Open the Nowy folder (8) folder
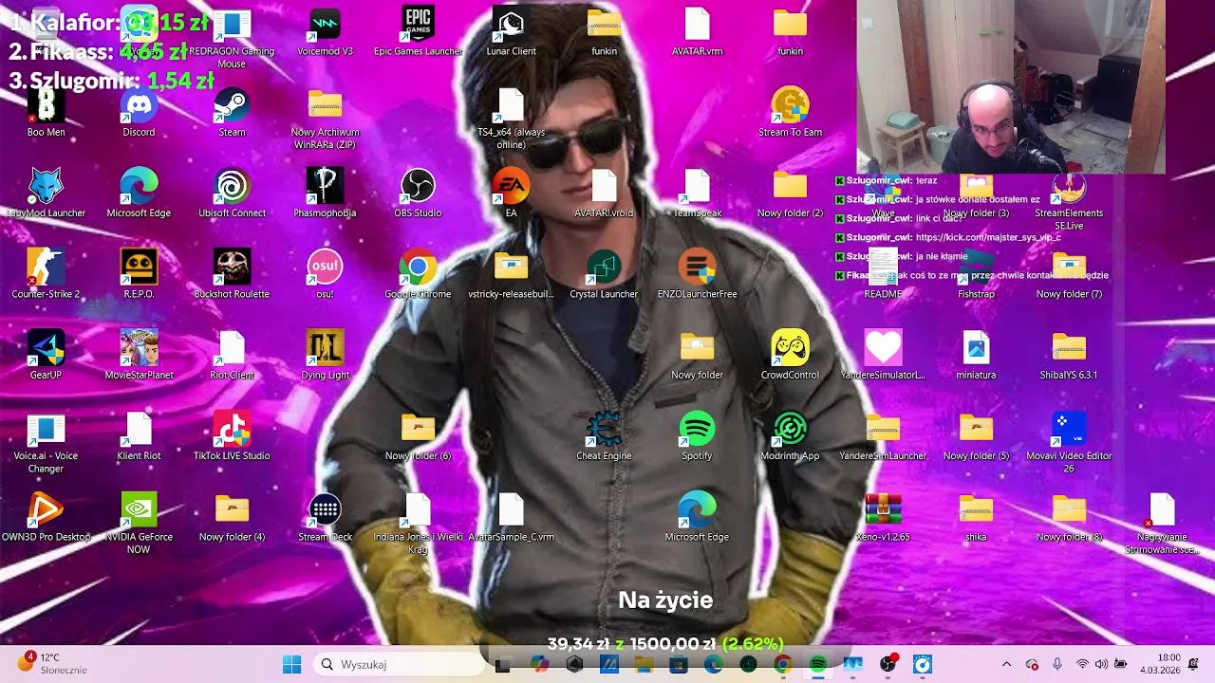The height and width of the screenshot is (683, 1215). [1069, 517]
